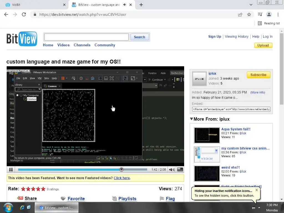
Task: Open the iplux channel name link
Action: [212, 73]
